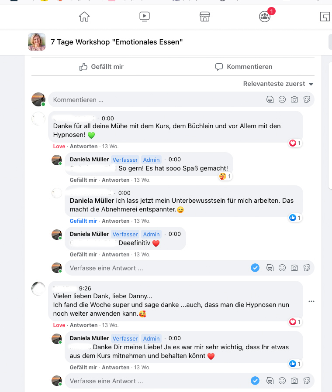
Task: Click the blue checkmark icon in the bottom reply box
Action: [255, 381]
